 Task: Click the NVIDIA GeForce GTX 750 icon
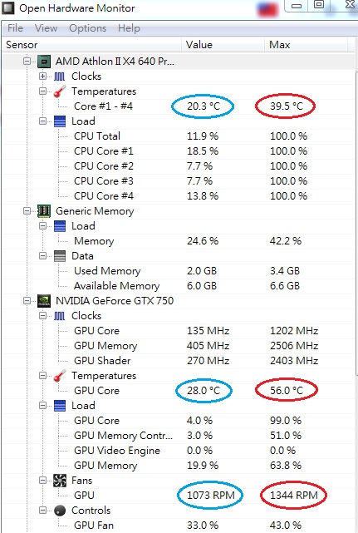(x=44, y=301)
